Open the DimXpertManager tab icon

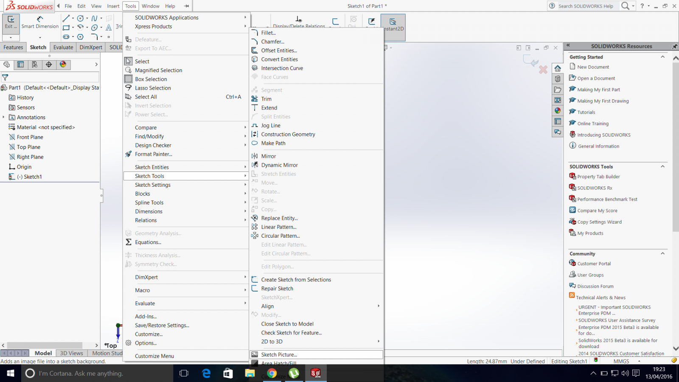pos(49,65)
